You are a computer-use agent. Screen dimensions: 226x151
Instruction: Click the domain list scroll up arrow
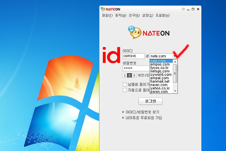(175, 62)
